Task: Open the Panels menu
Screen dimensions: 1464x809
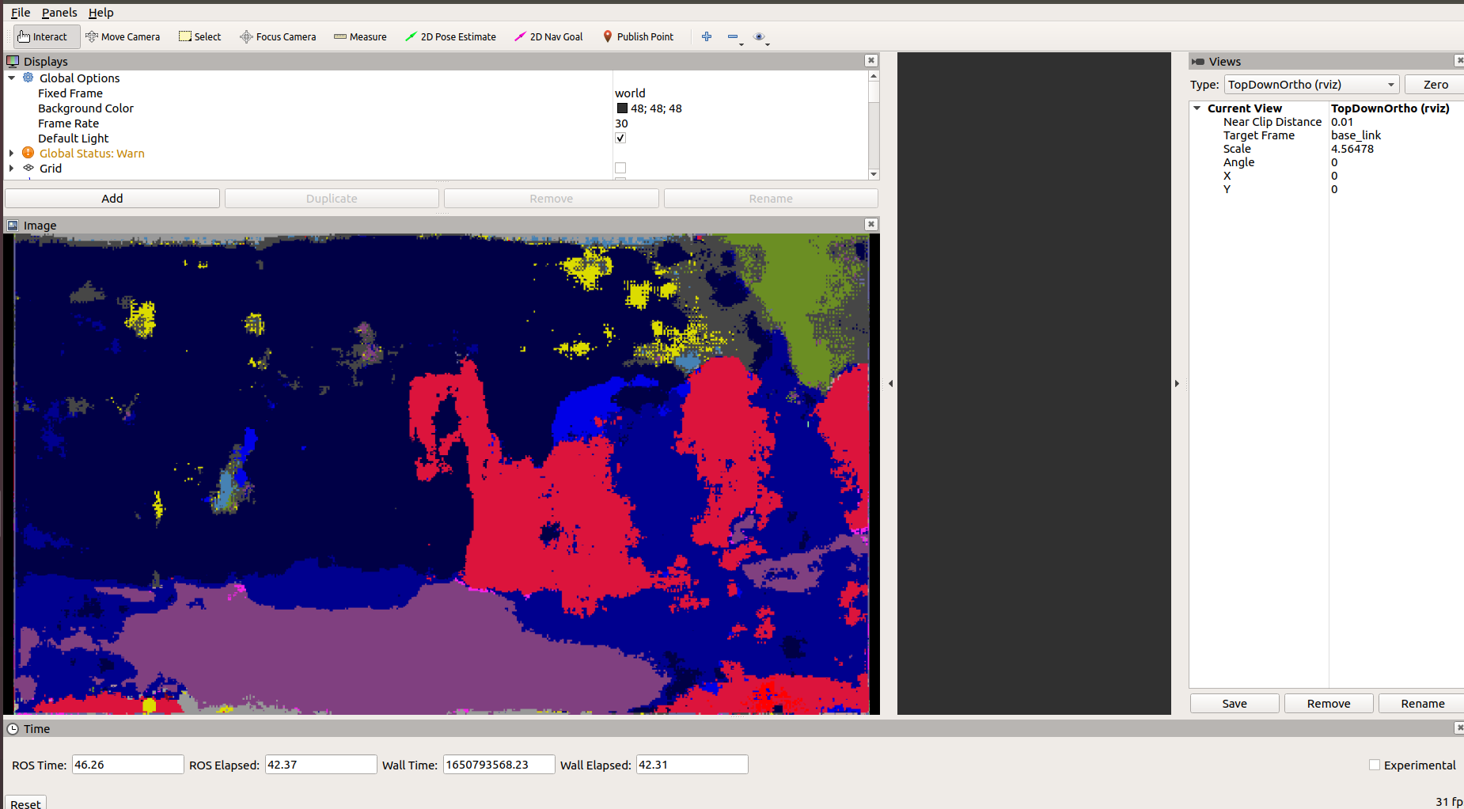Action: 59,13
